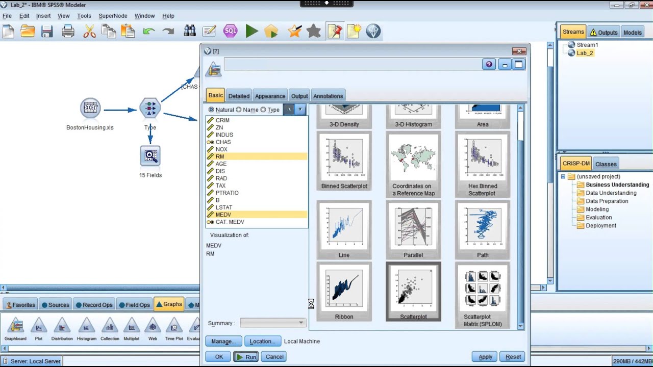
Task: Switch to the Classes project tab
Action: click(x=606, y=164)
